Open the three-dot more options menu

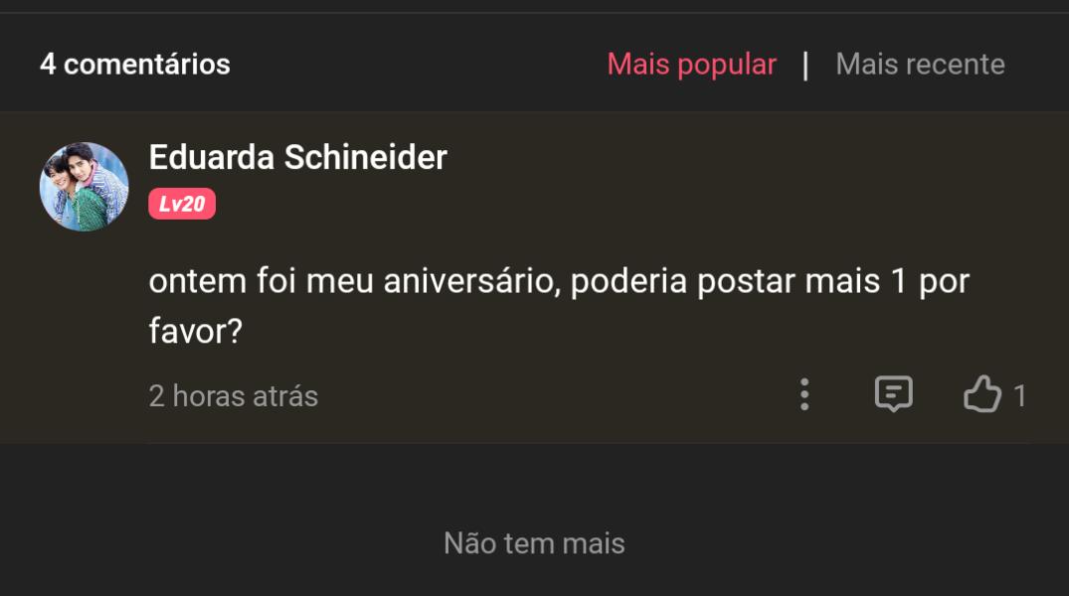tap(804, 394)
